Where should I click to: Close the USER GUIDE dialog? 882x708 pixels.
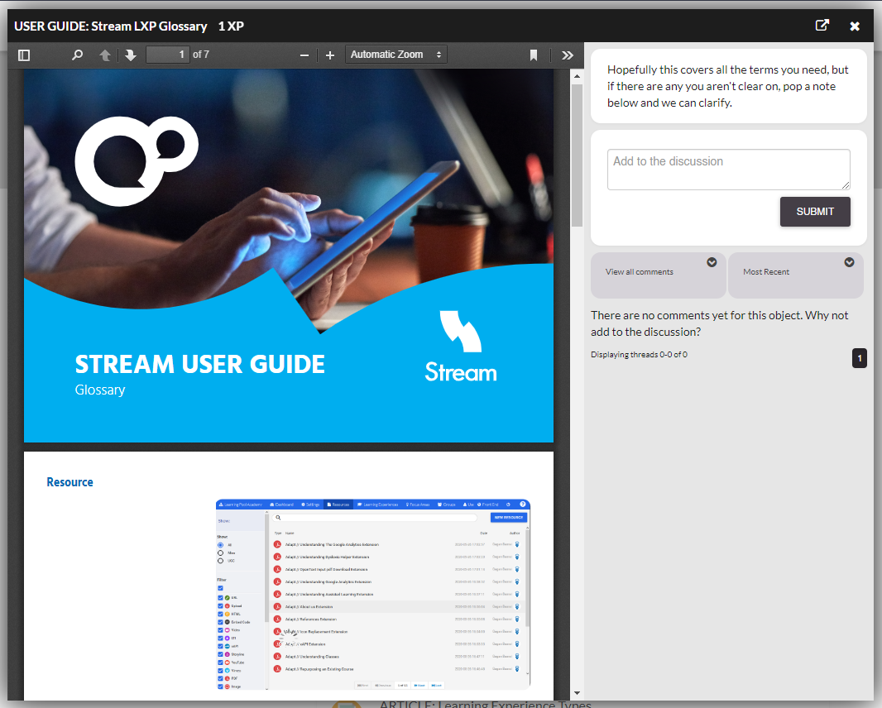tap(855, 26)
